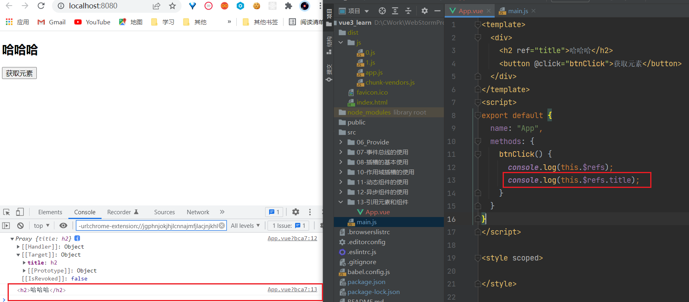This screenshot has width=689, height=302.
Task: Click the 1 Issue button in console toolbar
Action: (x=288, y=225)
